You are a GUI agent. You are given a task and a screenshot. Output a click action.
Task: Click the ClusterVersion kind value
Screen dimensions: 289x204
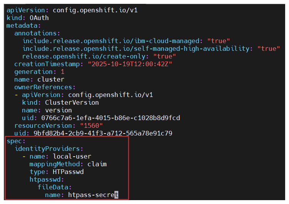pos(72,102)
